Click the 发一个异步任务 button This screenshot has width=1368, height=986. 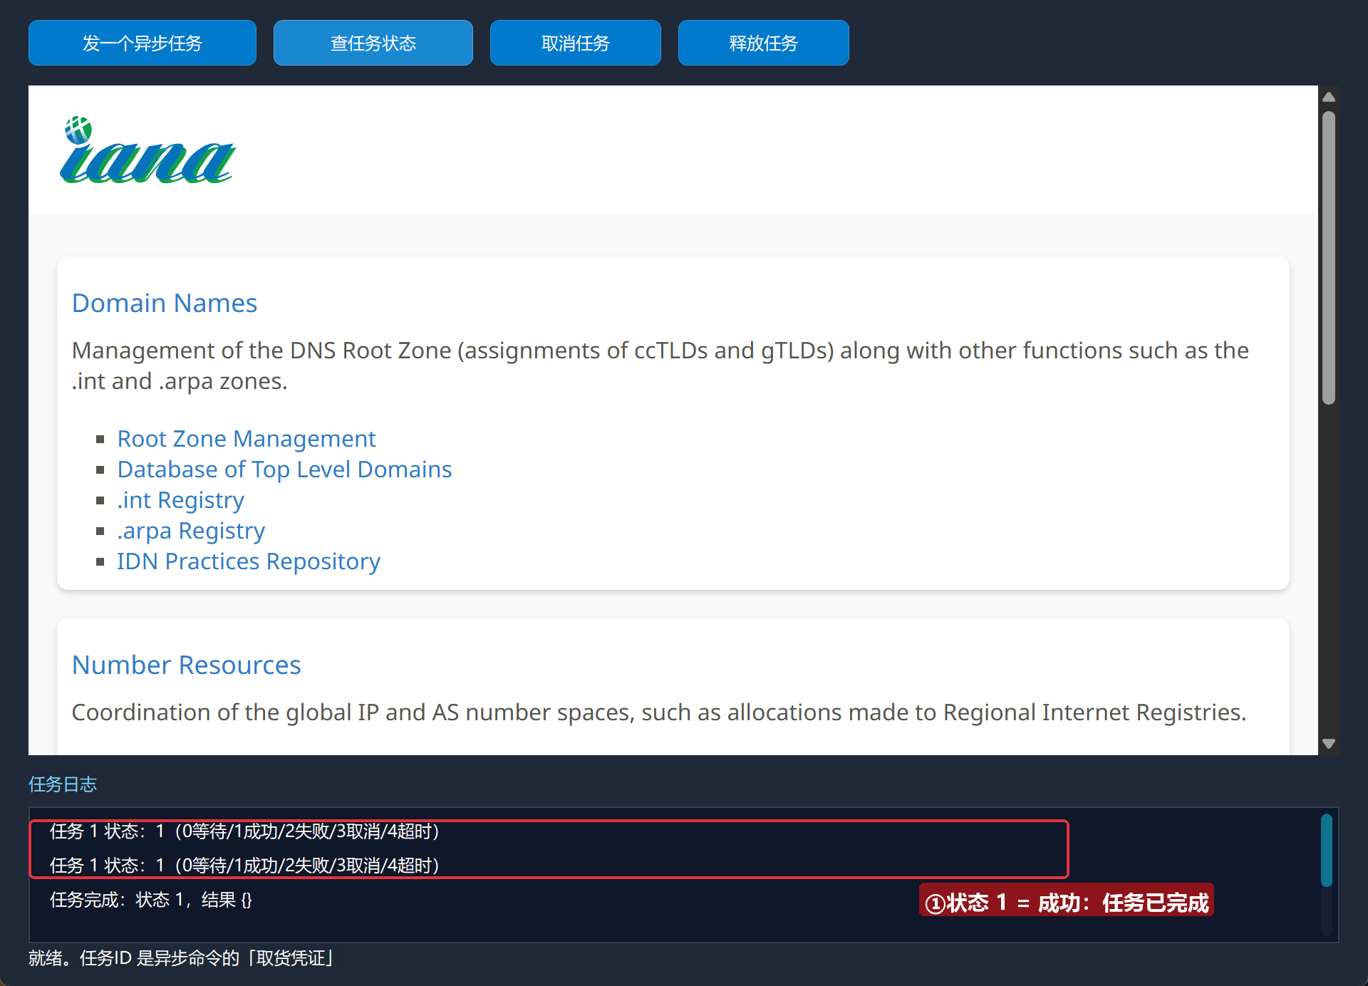142,43
